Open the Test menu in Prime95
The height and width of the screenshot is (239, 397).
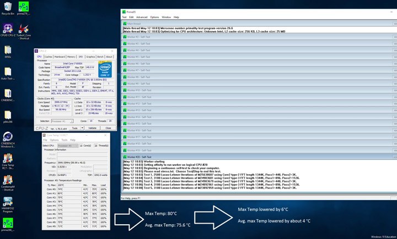coord(124,17)
